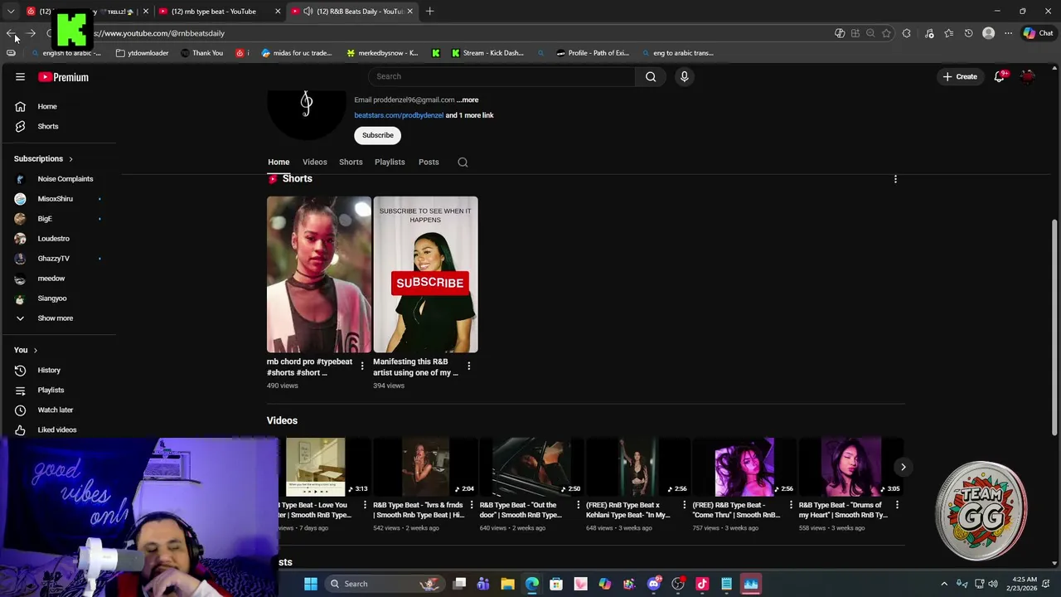Open Microsoft Store from taskbar

[556, 584]
